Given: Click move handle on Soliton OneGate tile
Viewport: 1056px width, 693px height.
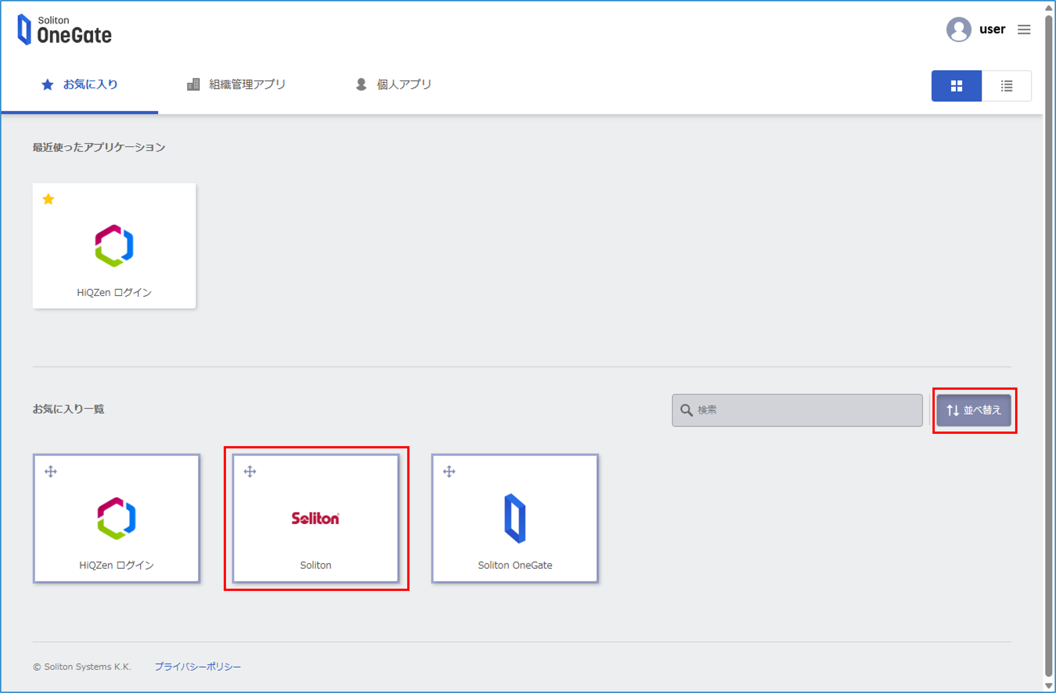Looking at the screenshot, I should 449,471.
